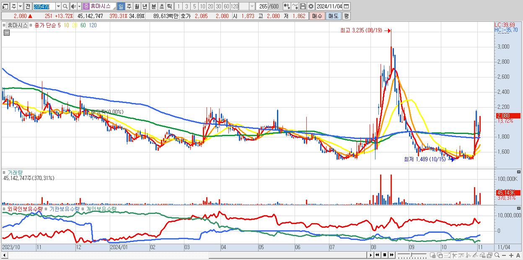Select the crosshair axis tool icon
Viewport: 523px width, 260px height.
coord(455,255)
